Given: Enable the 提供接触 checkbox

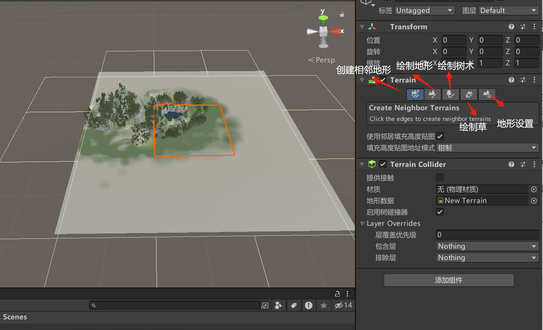Looking at the screenshot, I should click(x=440, y=178).
